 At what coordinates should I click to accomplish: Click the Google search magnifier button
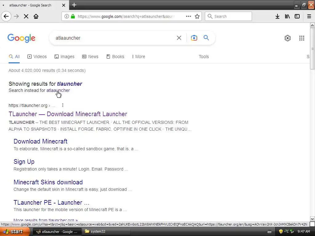[206, 37]
